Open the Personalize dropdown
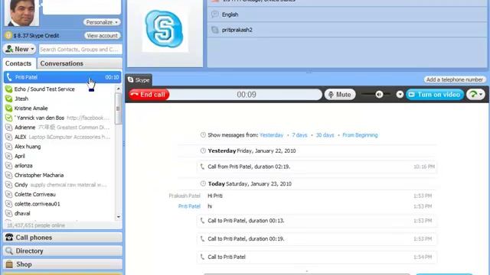Screen dimensions: 490x275 tap(102, 22)
